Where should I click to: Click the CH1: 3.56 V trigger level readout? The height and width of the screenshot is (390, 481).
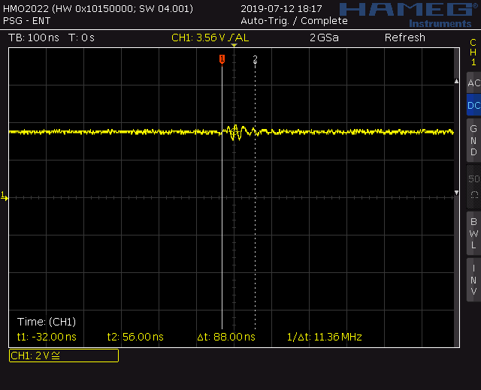pos(210,37)
